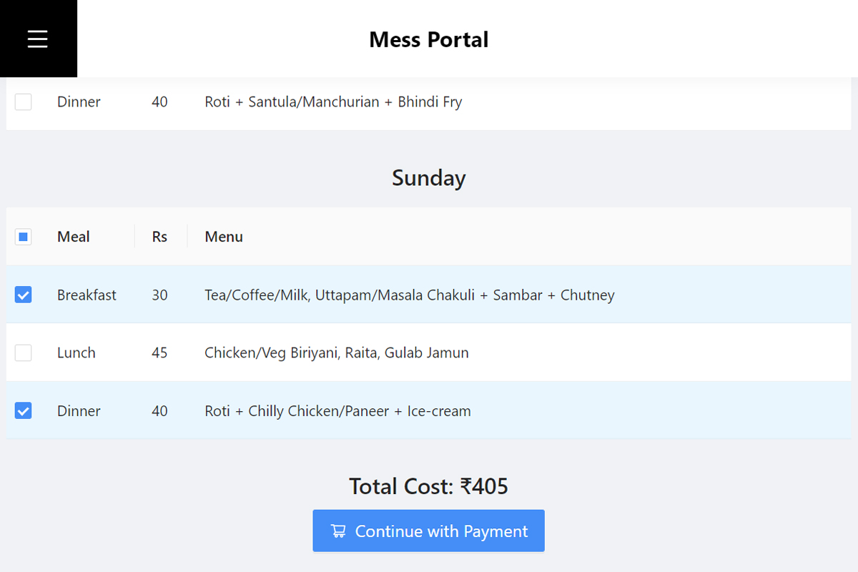Click the Meal column header
Image resolution: width=858 pixels, height=572 pixels.
pos(74,237)
